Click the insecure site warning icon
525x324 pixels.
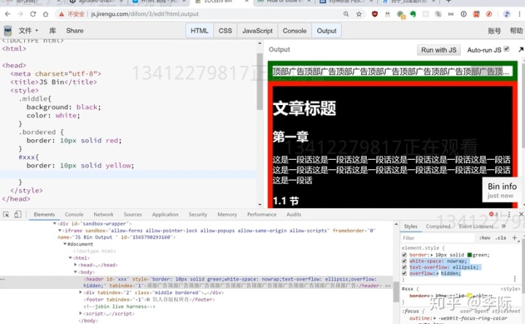click(x=61, y=14)
